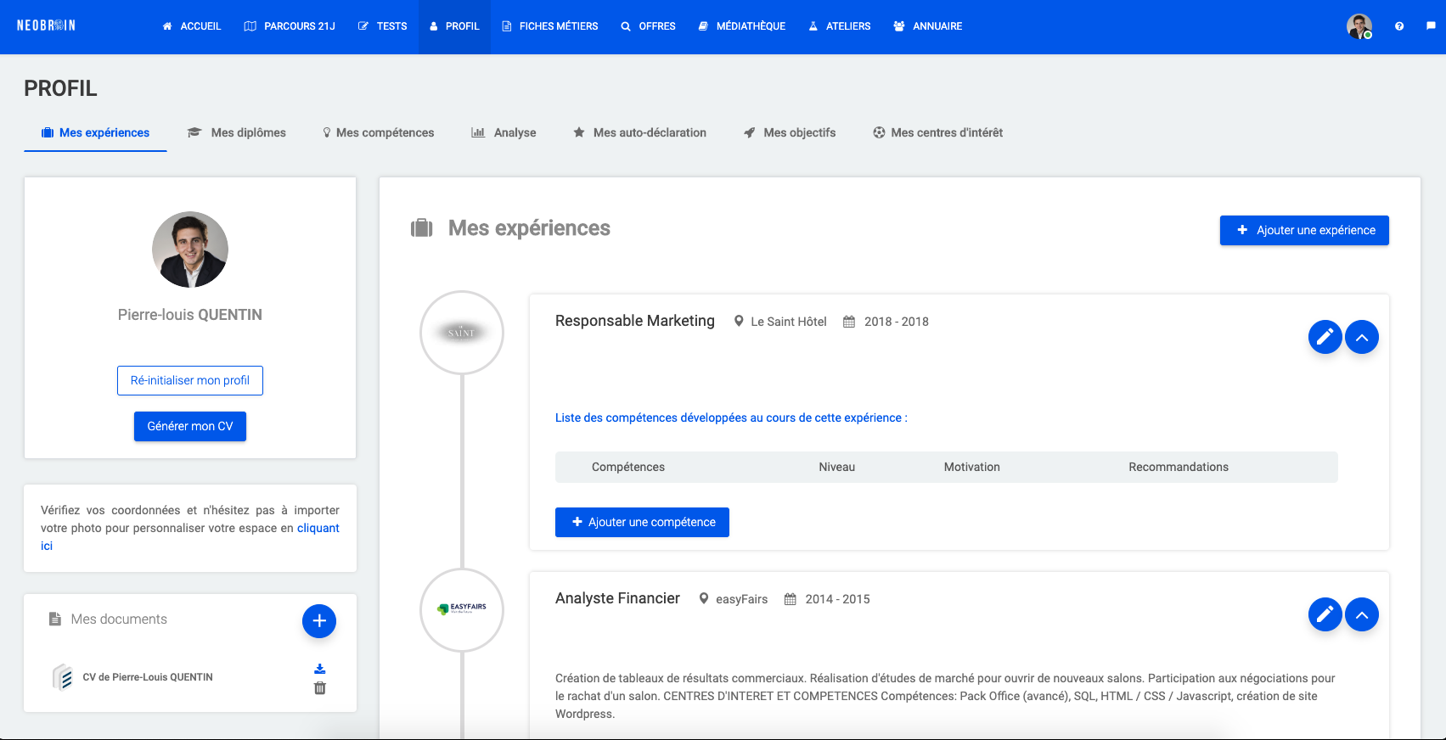
Task: Click the 2018 - 2018 date
Action: [897, 322]
